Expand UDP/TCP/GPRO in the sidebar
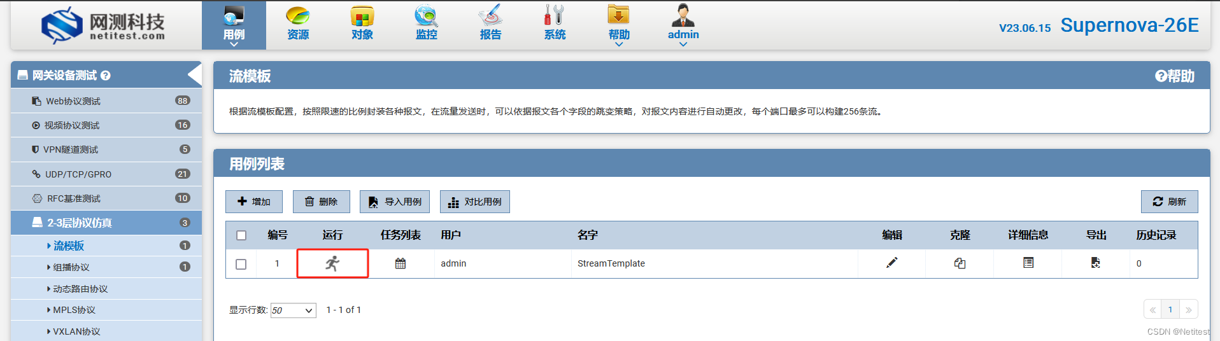The width and height of the screenshot is (1220, 341). [106, 174]
